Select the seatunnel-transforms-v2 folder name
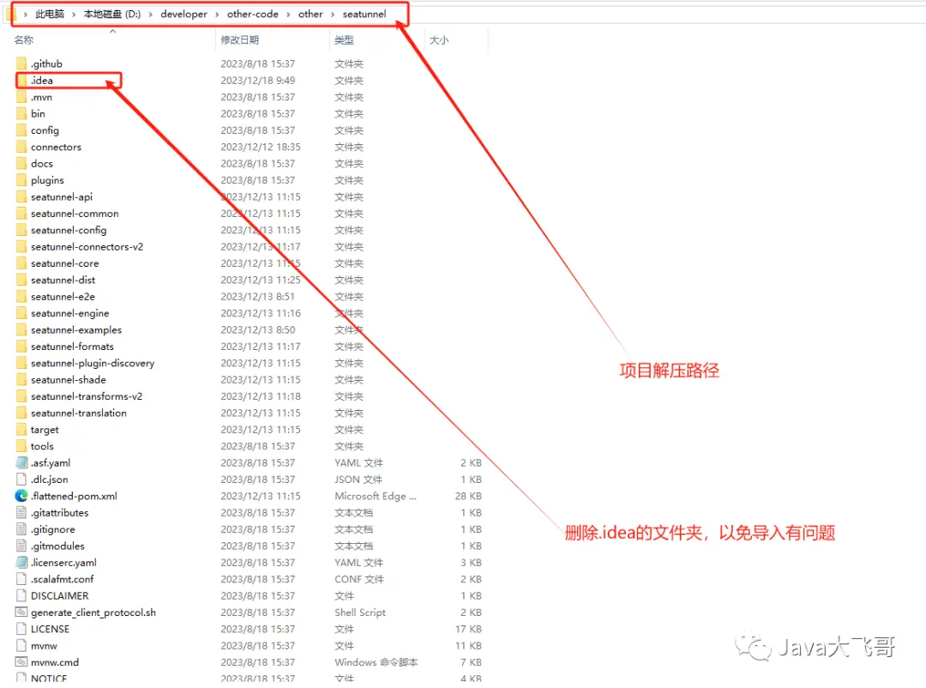Screen dimensions: 926x688 (87, 396)
